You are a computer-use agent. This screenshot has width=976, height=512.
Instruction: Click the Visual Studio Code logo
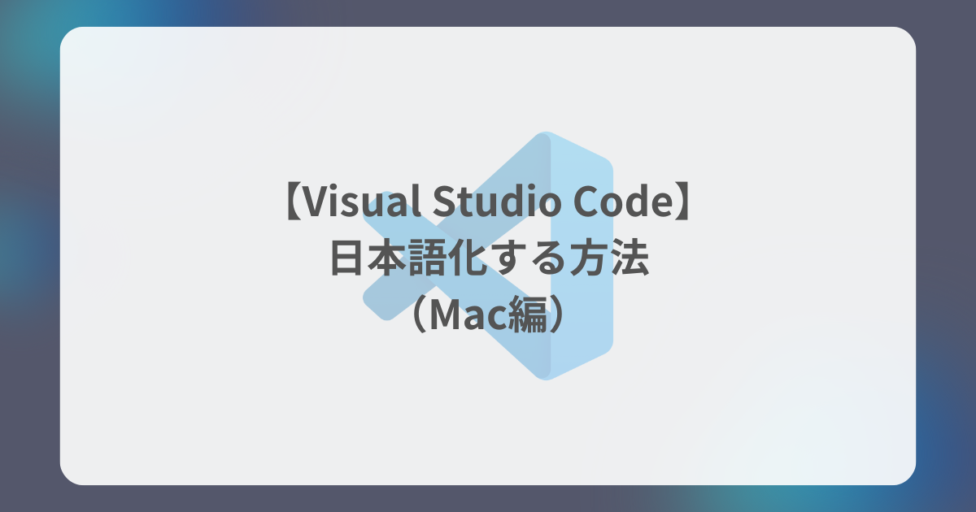point(488,255)
